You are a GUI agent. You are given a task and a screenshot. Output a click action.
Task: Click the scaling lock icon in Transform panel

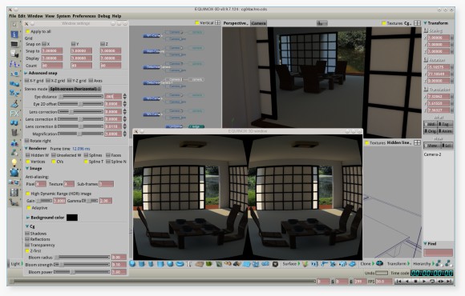click(427, 30)
